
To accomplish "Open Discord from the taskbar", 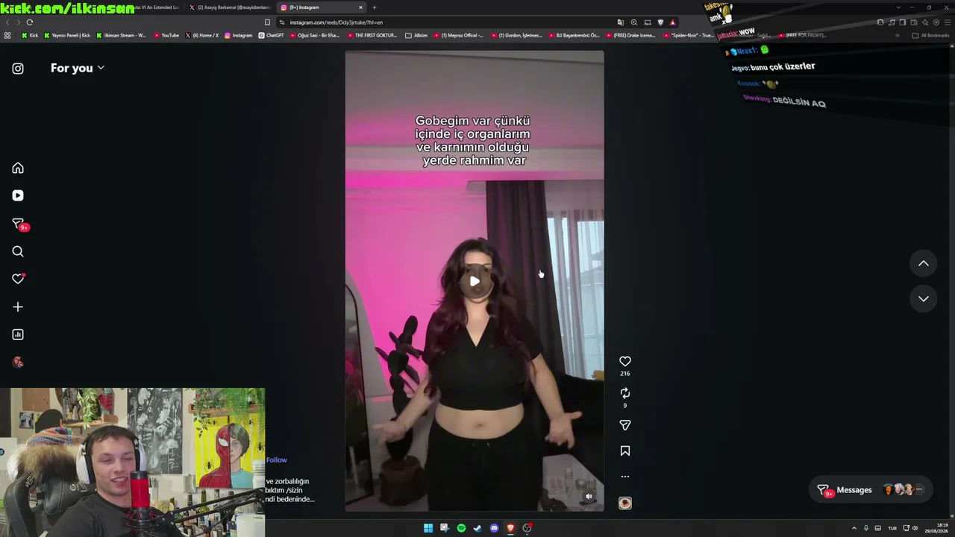I will (494, 528).
